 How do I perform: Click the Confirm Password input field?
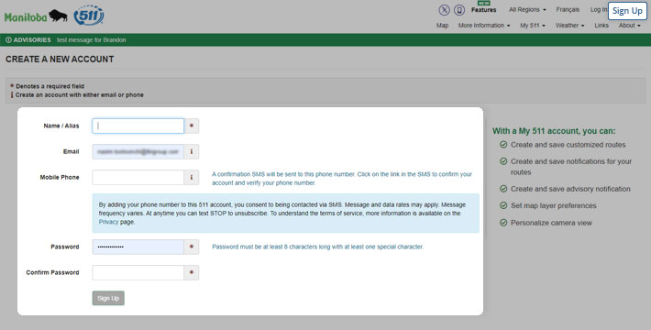tap(138, 273)
